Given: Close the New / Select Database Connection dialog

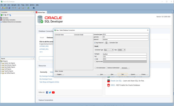Looking at the screenshot, I should (x=148, y=30).
